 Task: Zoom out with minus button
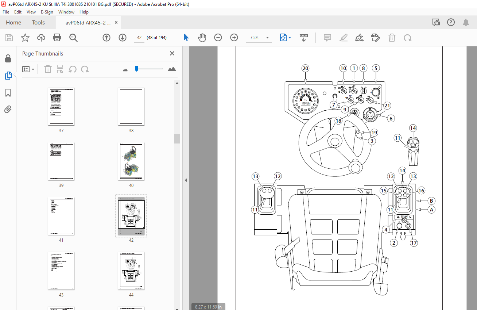pos(218,38)
